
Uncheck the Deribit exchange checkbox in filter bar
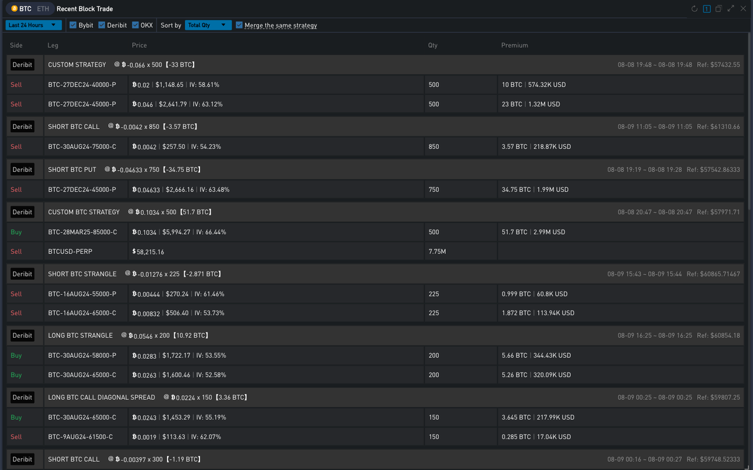click(102, 25)
